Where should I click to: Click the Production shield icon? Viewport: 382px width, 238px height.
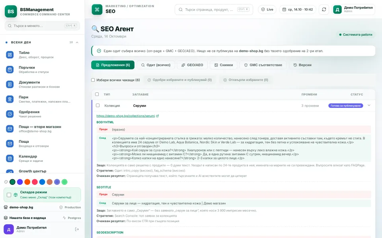pyautogui.click(x=61, y=207)
